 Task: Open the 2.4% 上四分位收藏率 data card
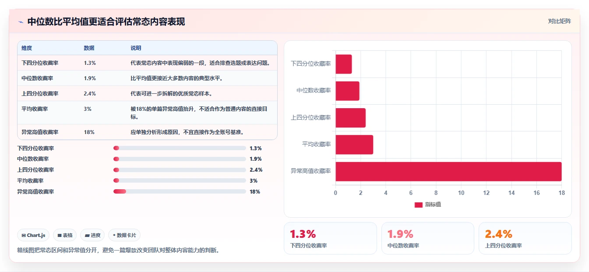tap(525, 238)
